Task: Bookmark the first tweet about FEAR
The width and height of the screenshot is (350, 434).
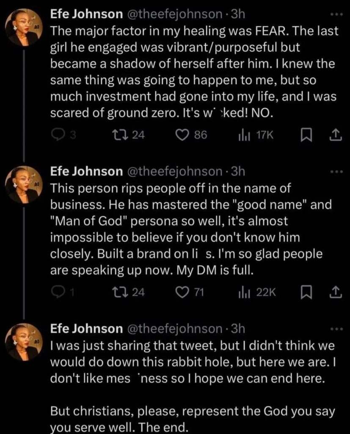Action: (305, 135)
